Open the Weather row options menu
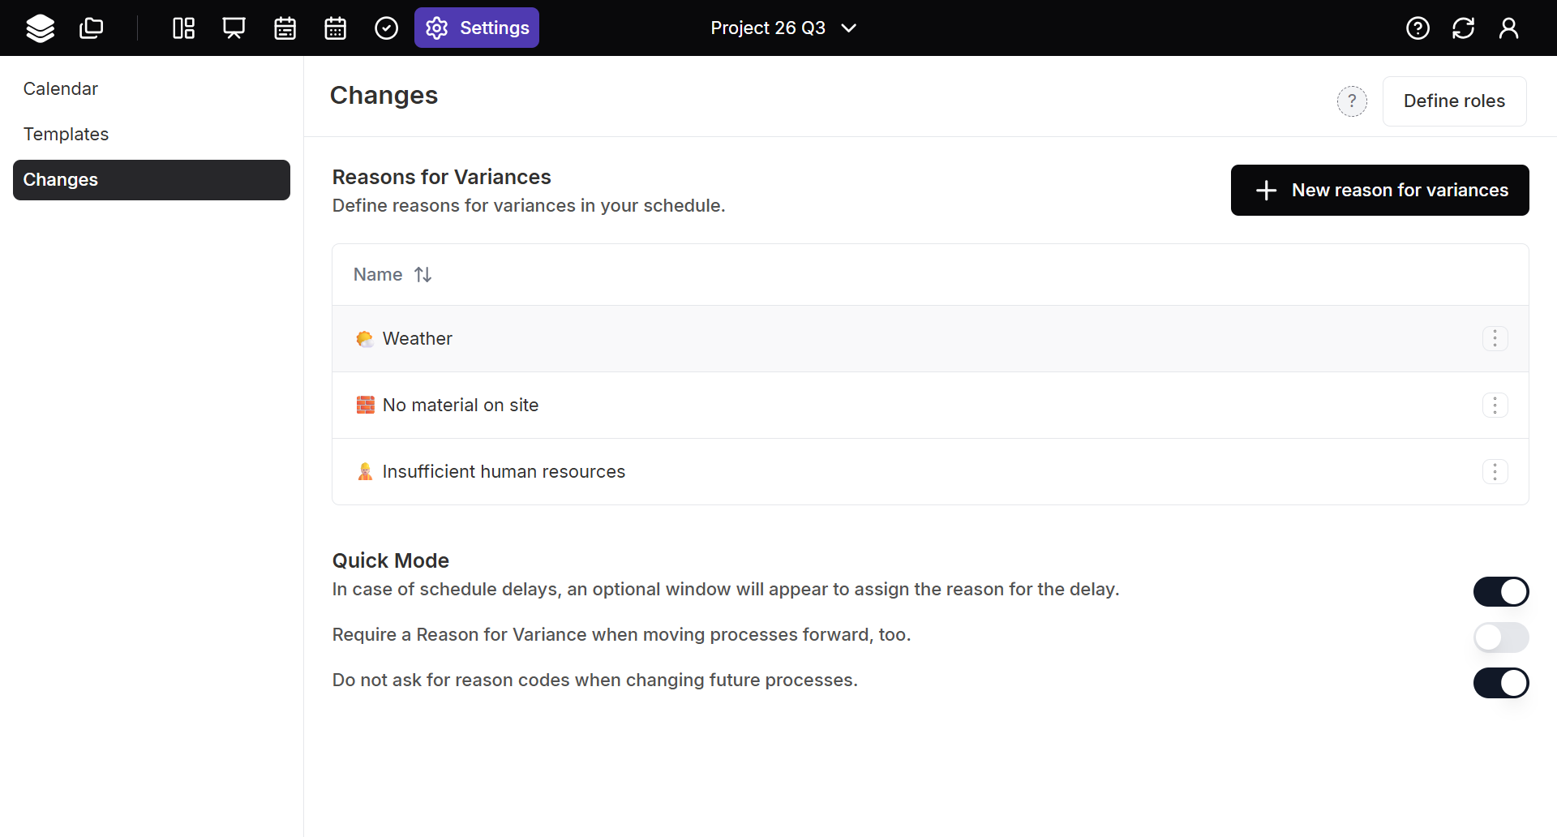This screenshot has width=1557, height=837. [x=1495, y=338]
